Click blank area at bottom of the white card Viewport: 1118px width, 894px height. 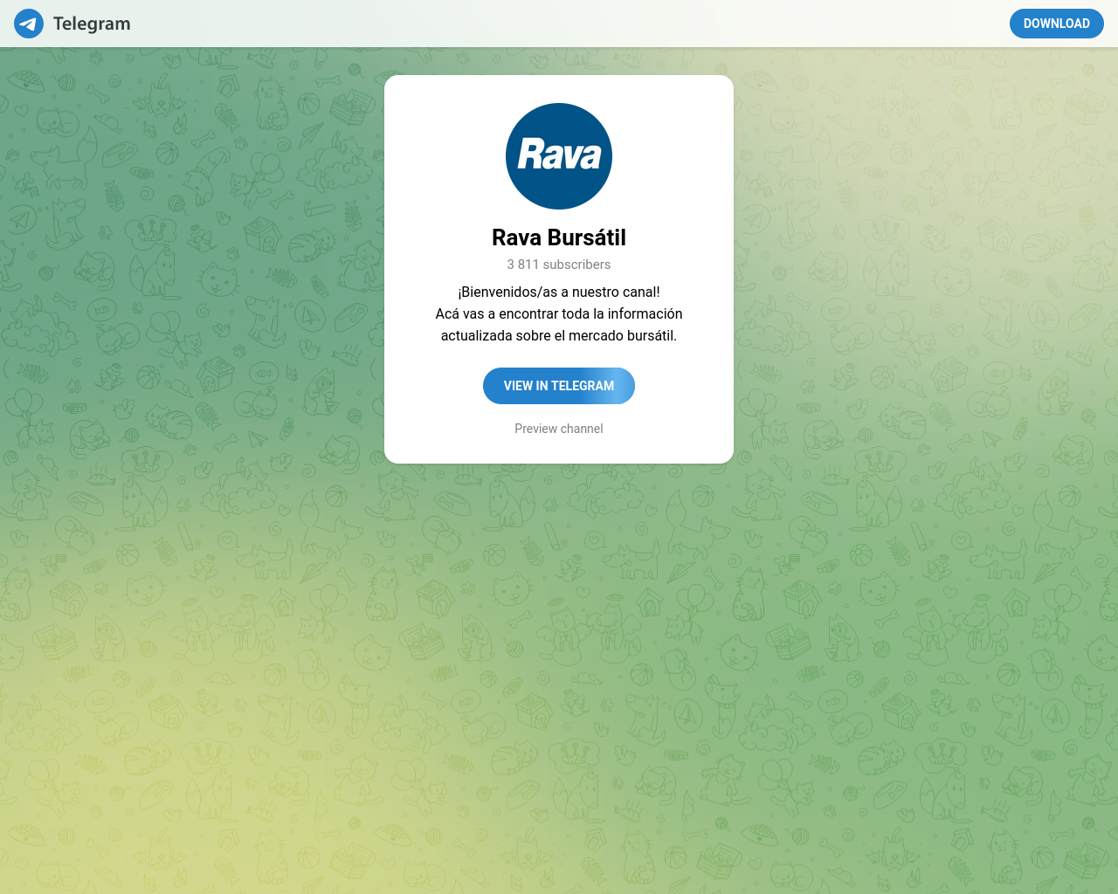coord(559,450)
